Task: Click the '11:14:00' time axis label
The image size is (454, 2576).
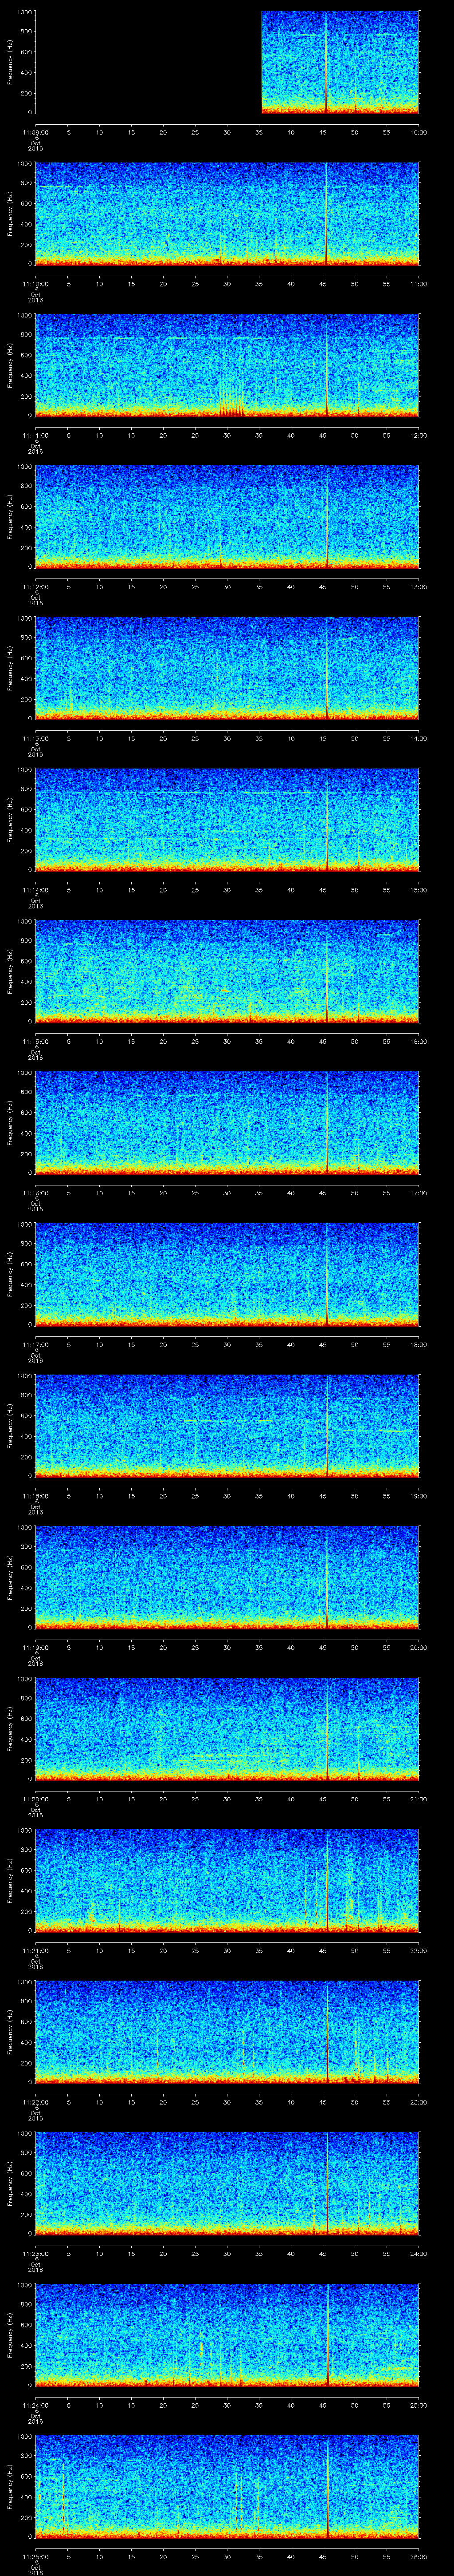Action: pos(36,890)
